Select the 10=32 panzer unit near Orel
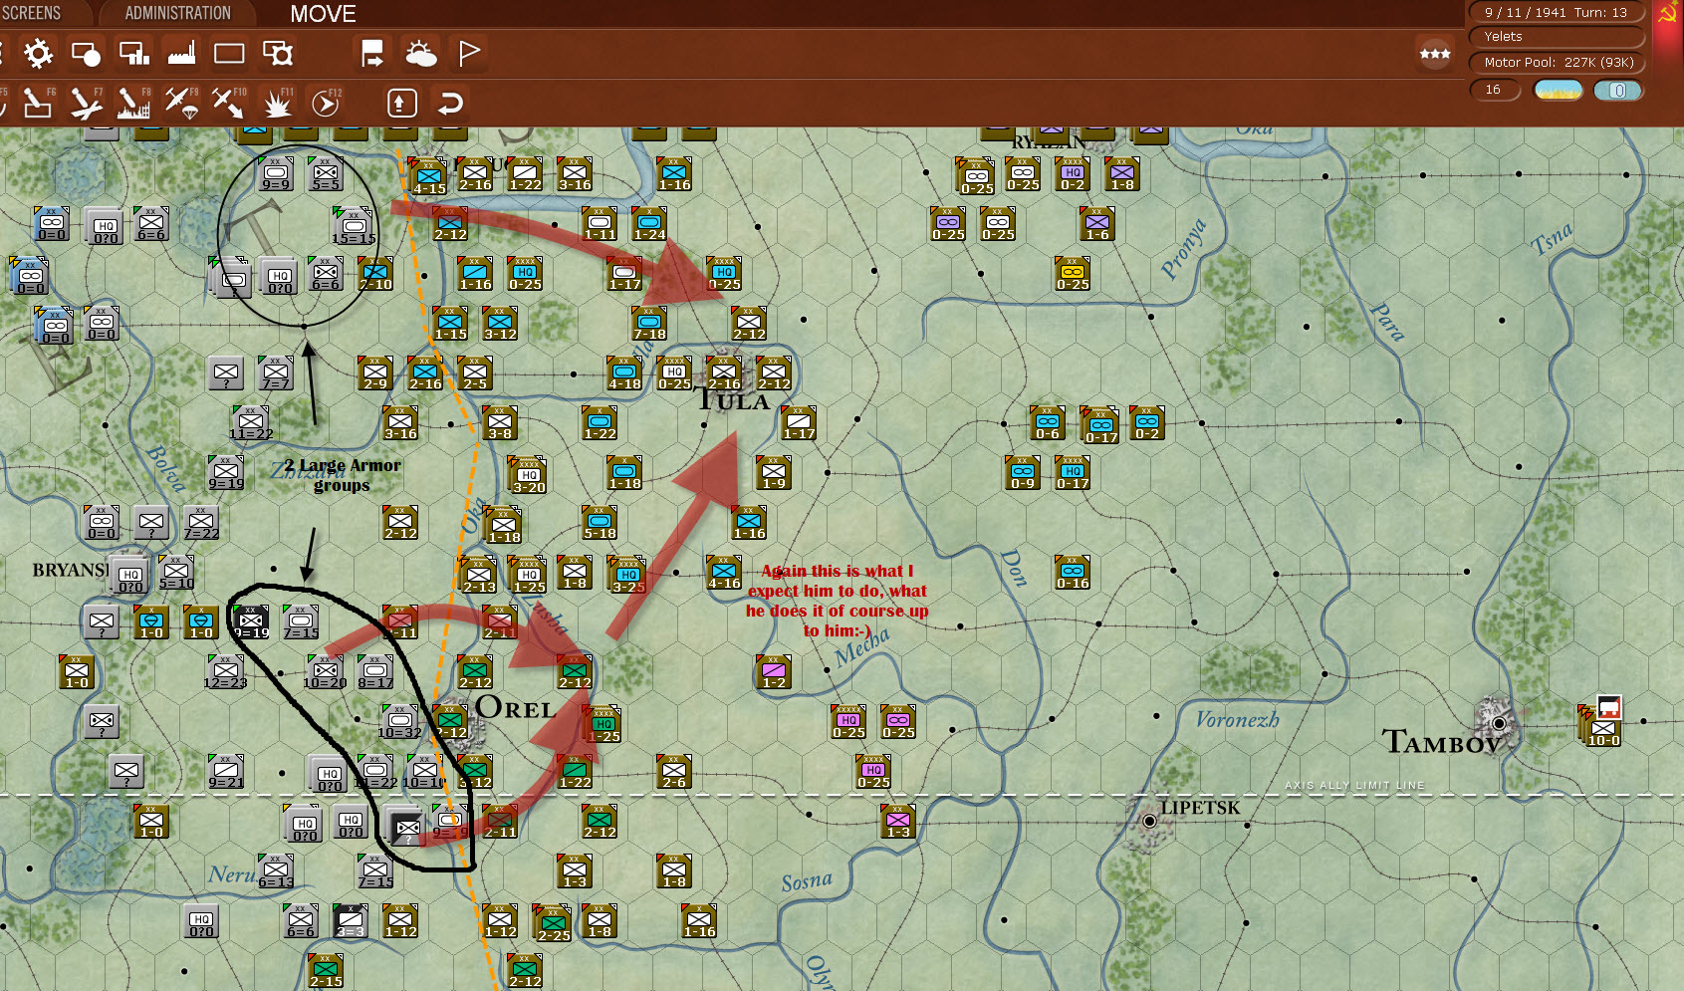The width and height of the screenshot is (1684, 991). 399,722
